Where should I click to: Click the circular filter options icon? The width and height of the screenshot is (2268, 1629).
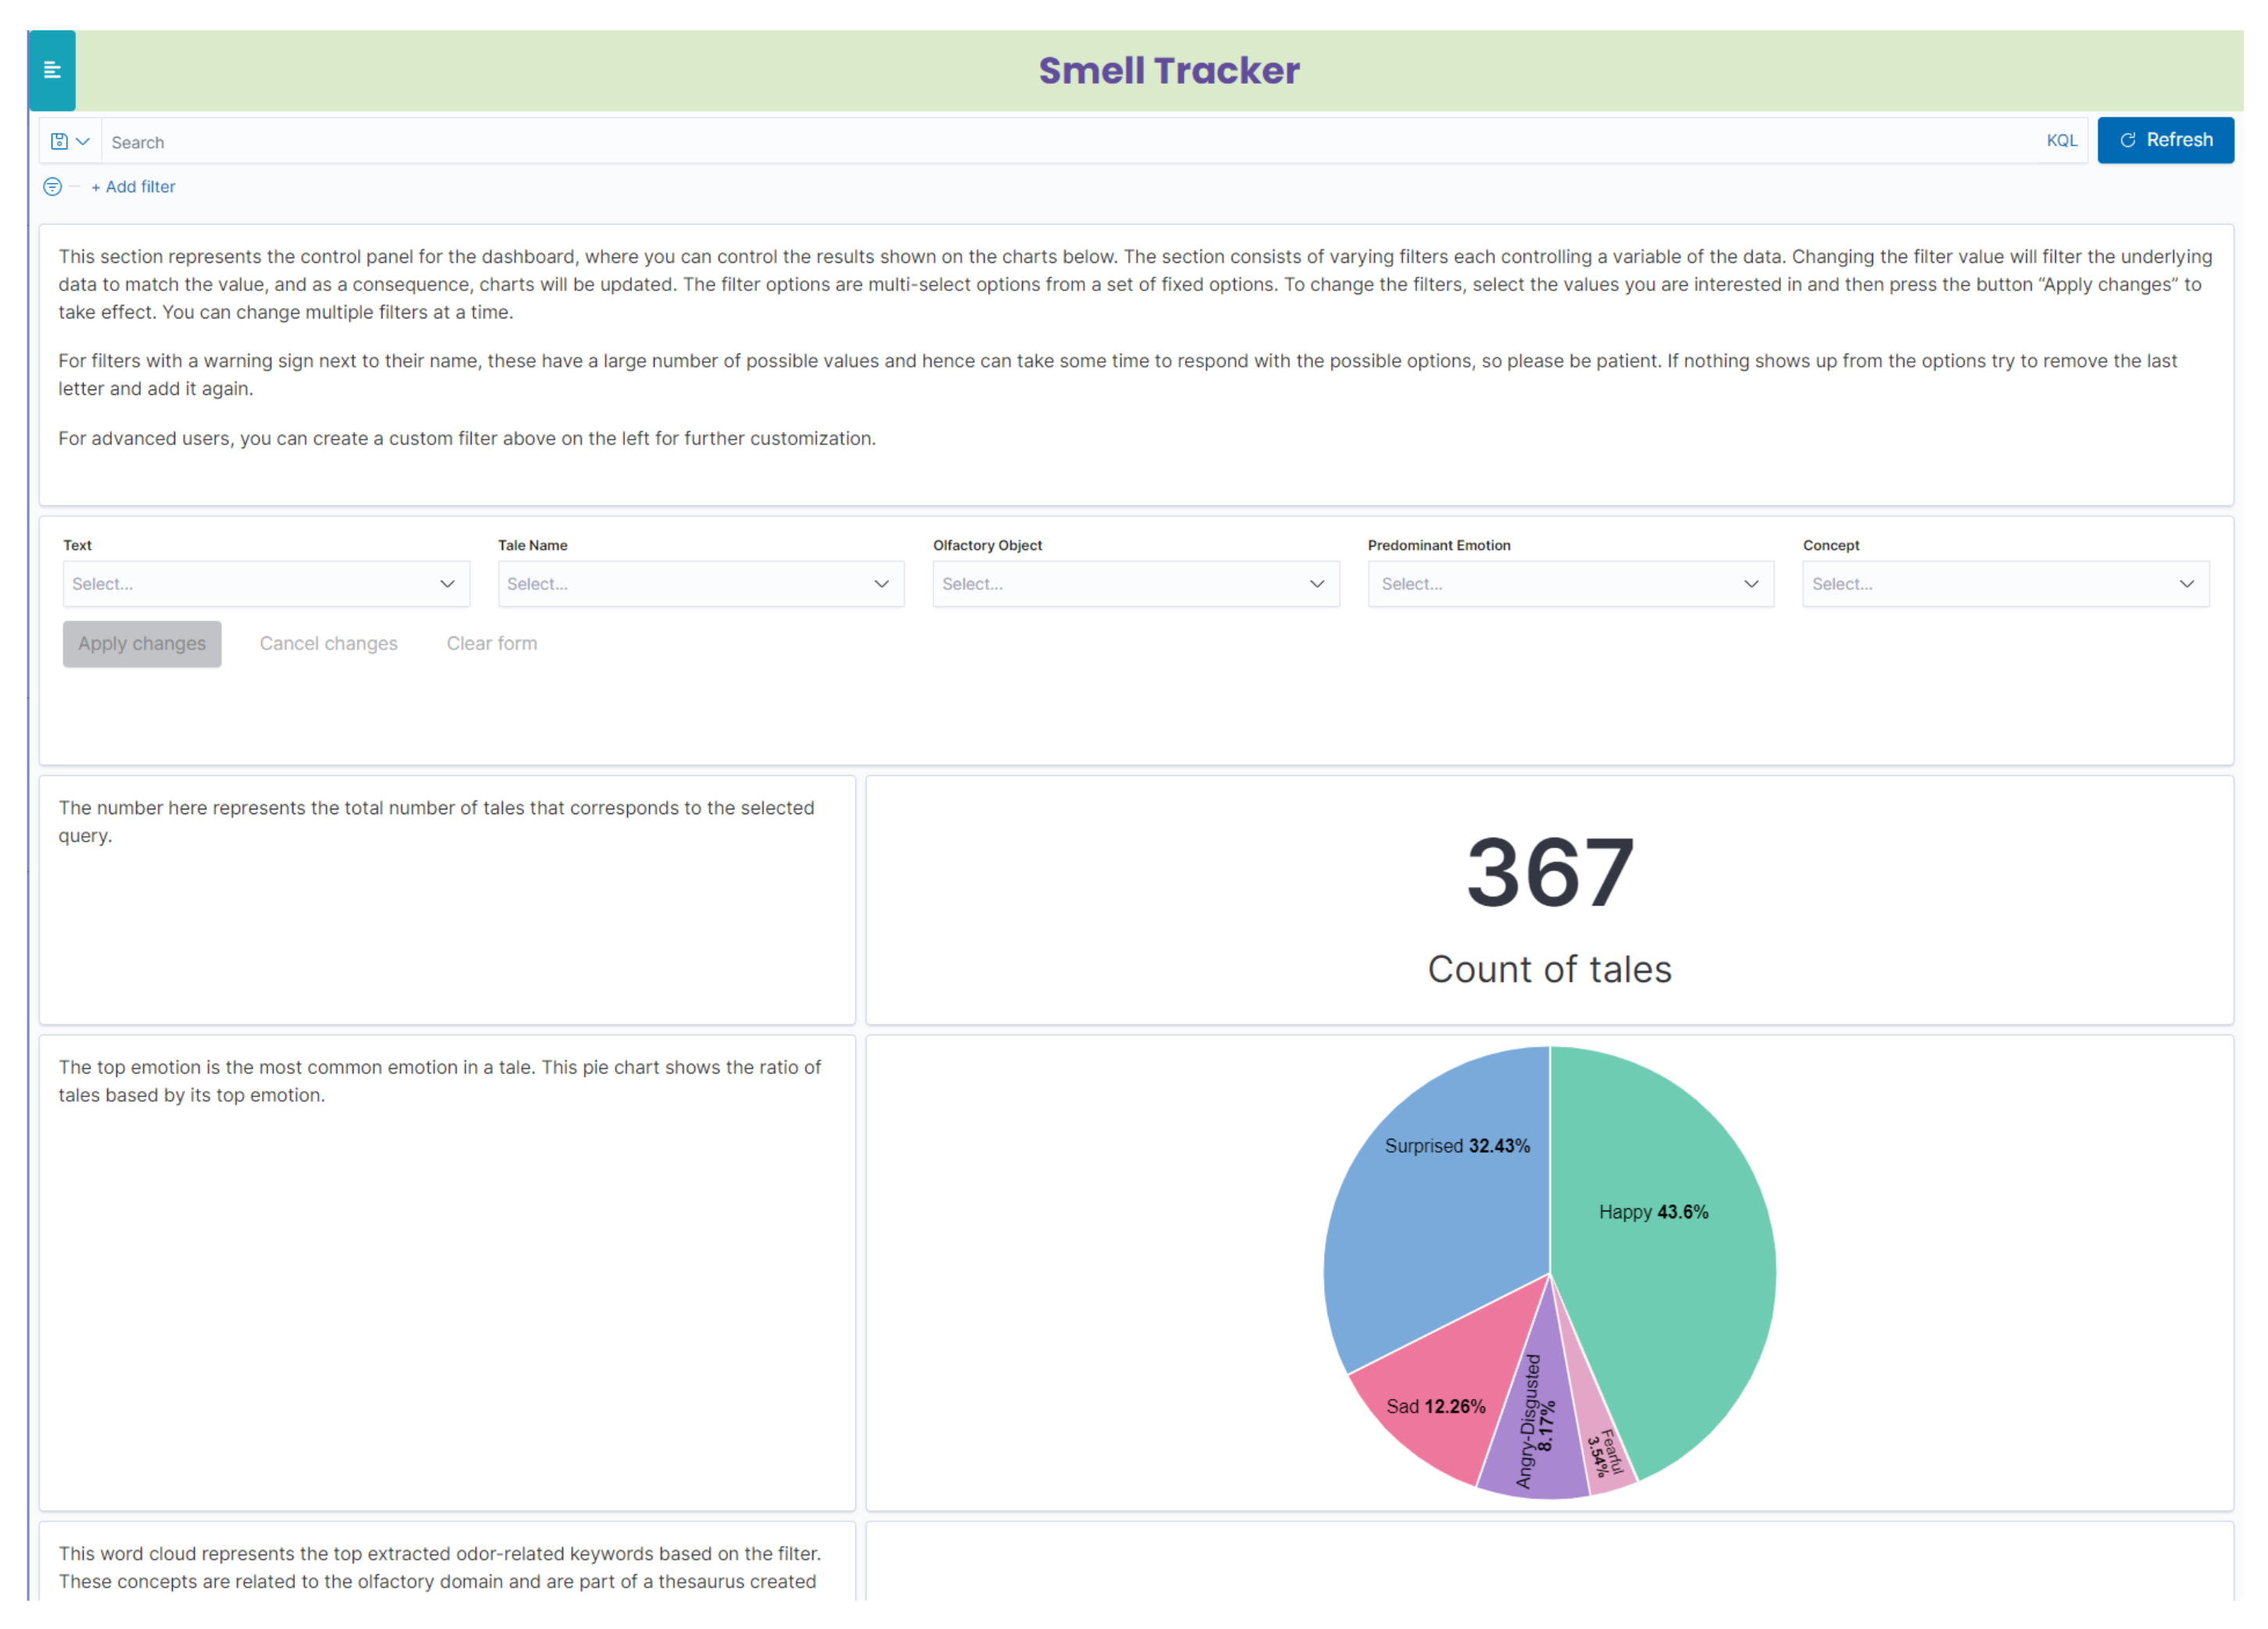[x=53, y=187]
